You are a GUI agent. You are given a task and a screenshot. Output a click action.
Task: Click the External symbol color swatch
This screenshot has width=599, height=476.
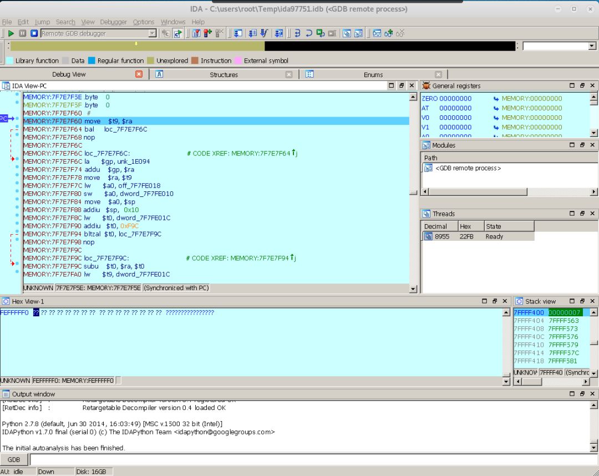click(x=238, y=60)
